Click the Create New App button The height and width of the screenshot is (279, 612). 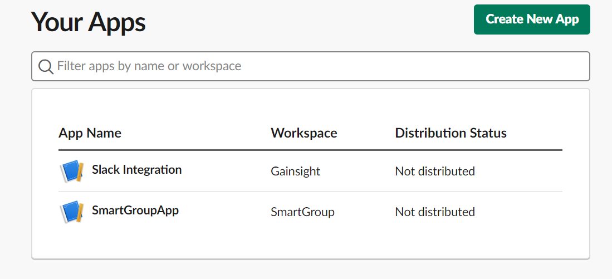tap(532, 19)
